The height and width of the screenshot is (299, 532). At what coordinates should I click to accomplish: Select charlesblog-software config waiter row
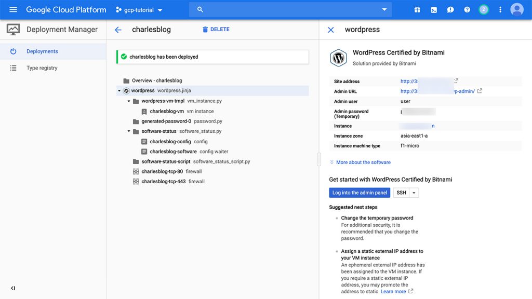click(212, 152)
